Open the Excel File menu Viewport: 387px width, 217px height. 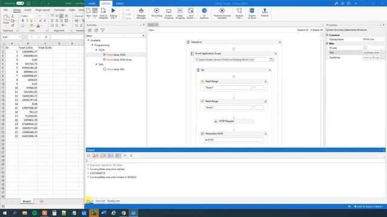point(5,10)
